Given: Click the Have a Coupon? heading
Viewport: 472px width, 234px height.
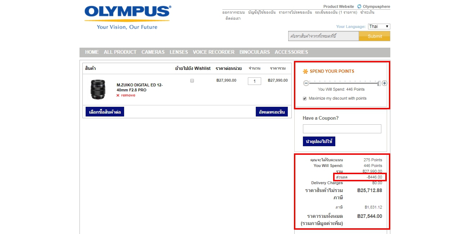Looking at the screenshot, I should pyautogui.click(x=321, y=118).
